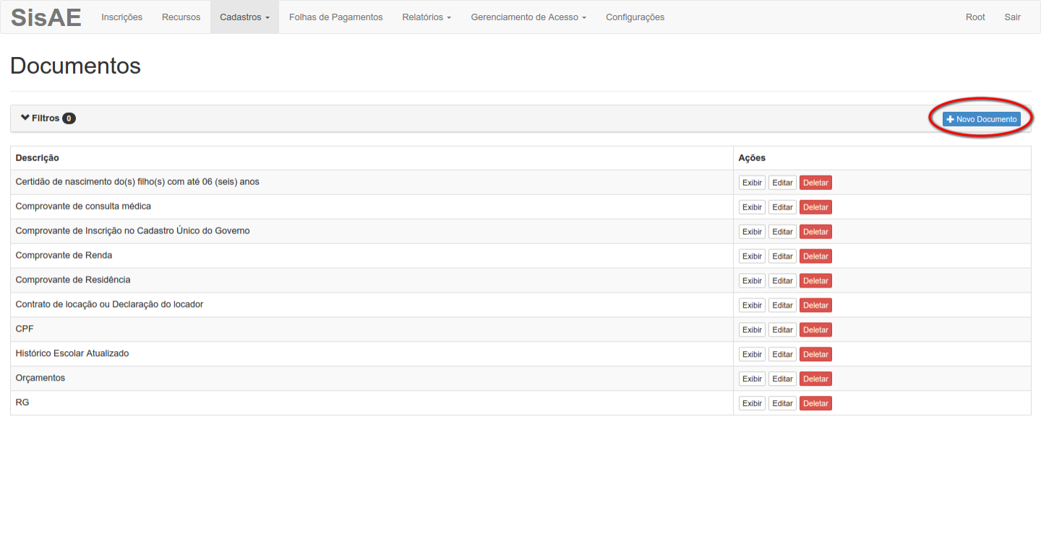Show Comprovante de consulta médica via Exibir

752,207
